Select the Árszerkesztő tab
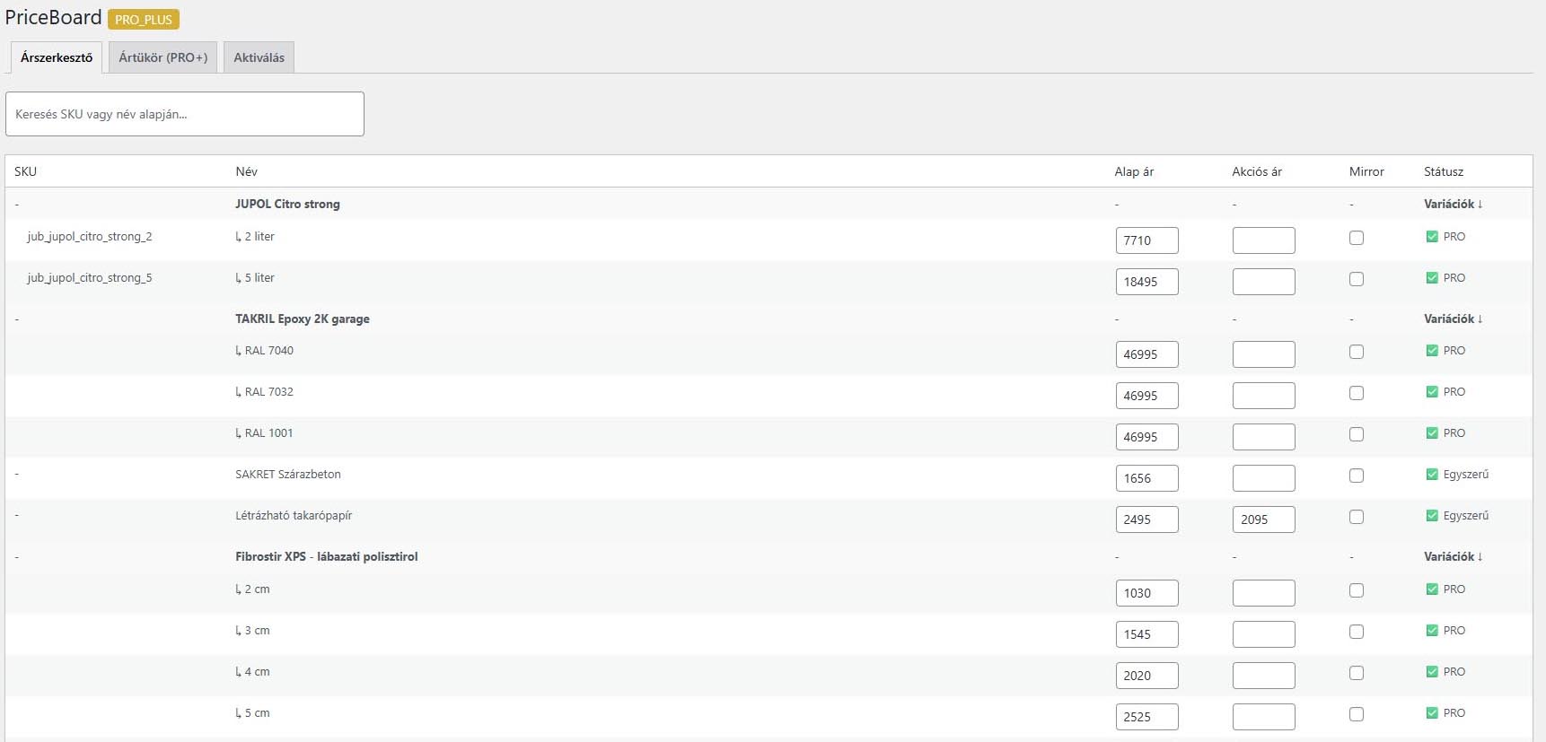The height and width of the screenshot is (742, 1546). 56,57
